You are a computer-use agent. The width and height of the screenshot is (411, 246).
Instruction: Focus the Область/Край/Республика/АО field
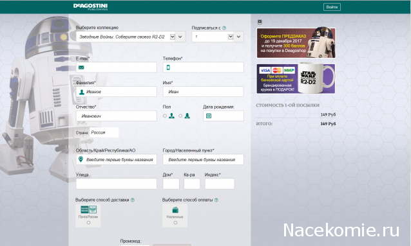tap(117, 159)
